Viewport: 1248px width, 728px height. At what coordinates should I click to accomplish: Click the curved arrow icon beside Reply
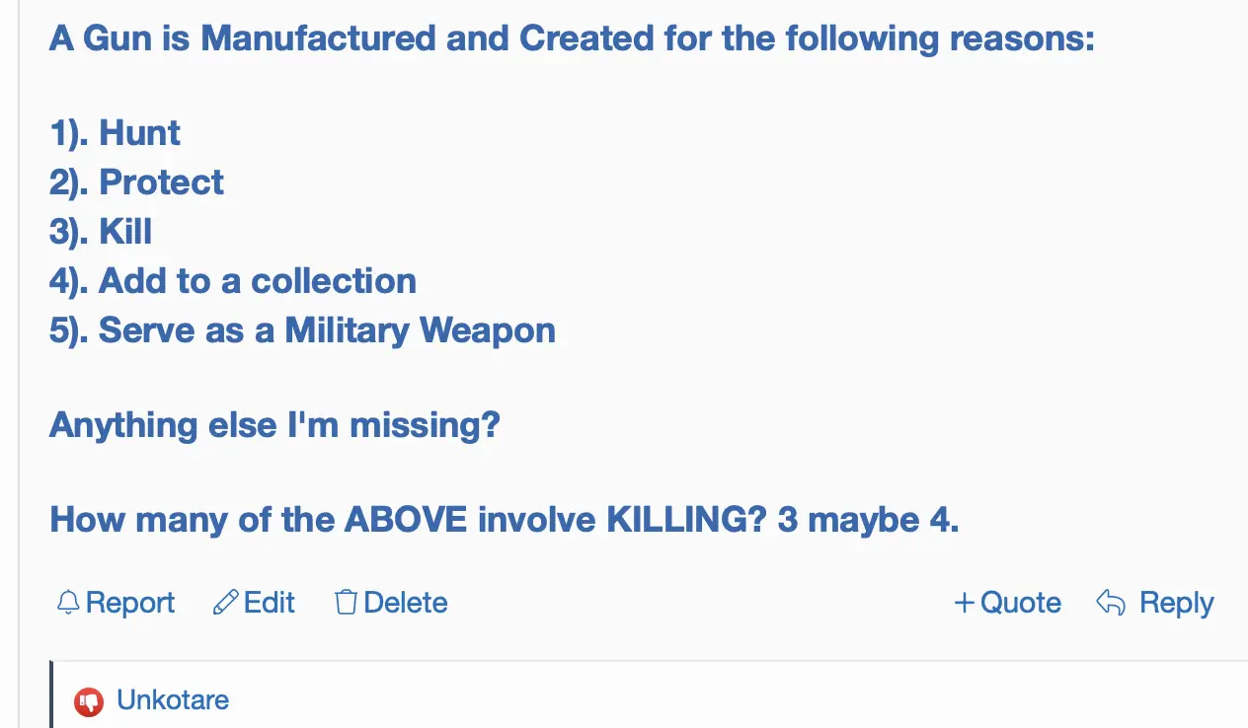(1111, 603)
